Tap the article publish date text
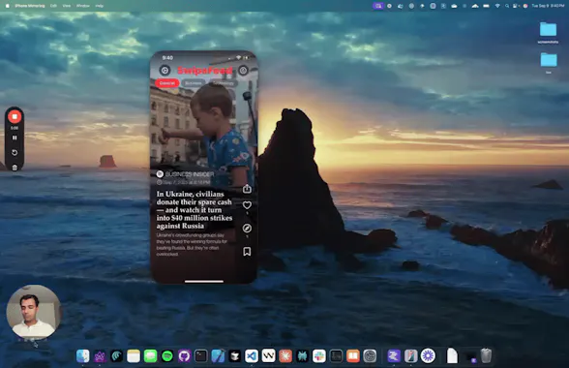 [x=187, y=182]
